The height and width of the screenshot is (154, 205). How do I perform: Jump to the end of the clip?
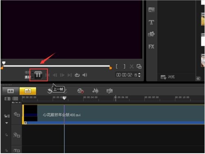point(69,75)
